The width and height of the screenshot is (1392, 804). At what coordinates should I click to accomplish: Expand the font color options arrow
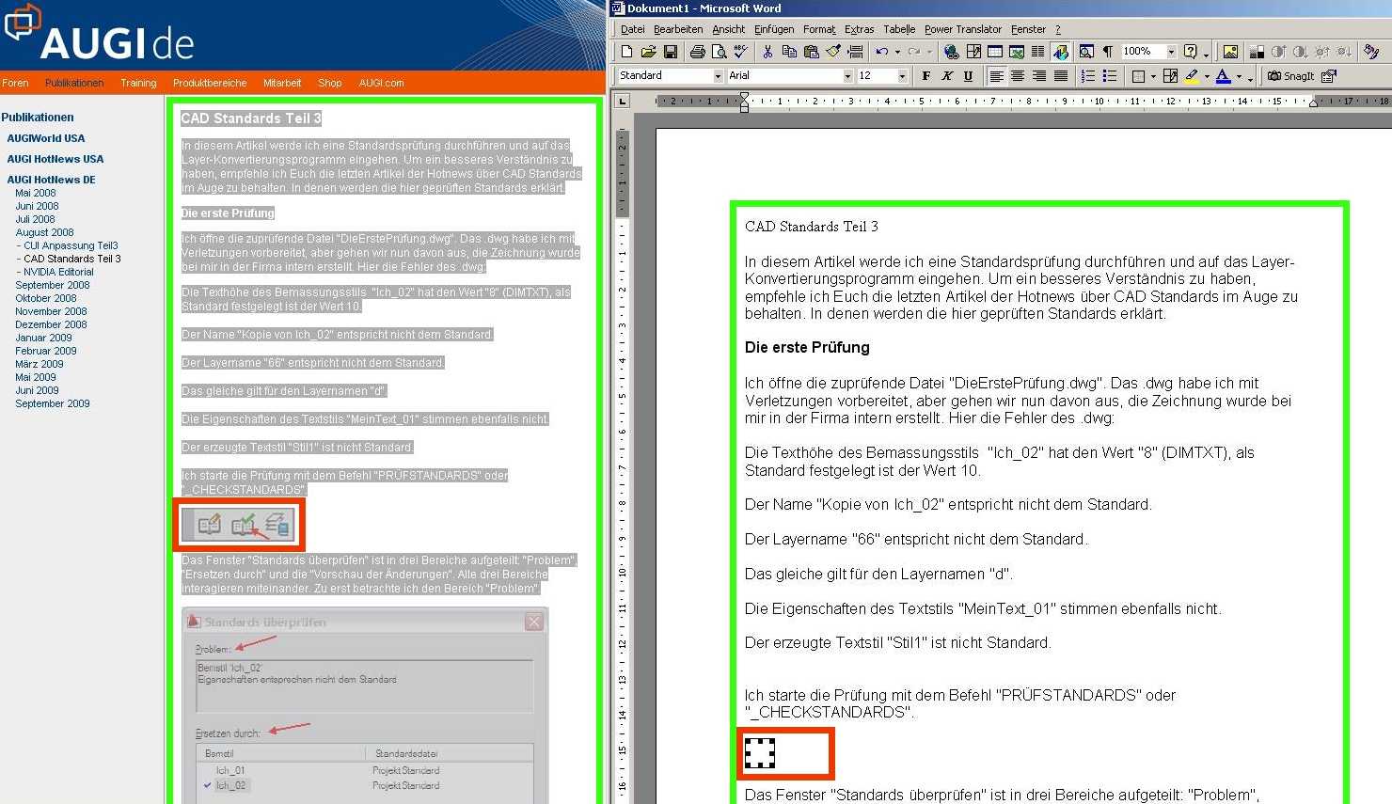[1239, 77]
